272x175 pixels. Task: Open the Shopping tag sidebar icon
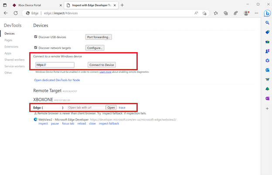[x=267, y=32]
